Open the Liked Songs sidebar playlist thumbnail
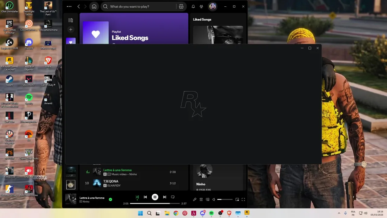This screenshot has height=218, width=387. point(71,41)
